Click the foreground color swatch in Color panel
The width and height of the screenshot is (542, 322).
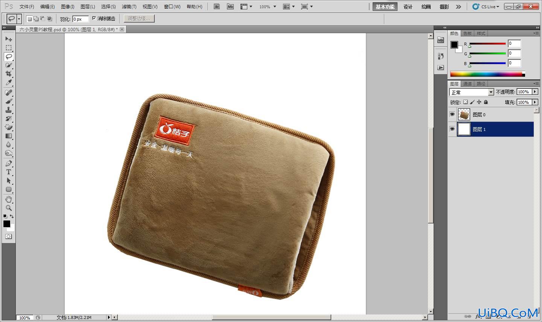pos(454,45)
